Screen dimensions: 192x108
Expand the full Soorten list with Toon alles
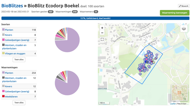coord(19,59)
